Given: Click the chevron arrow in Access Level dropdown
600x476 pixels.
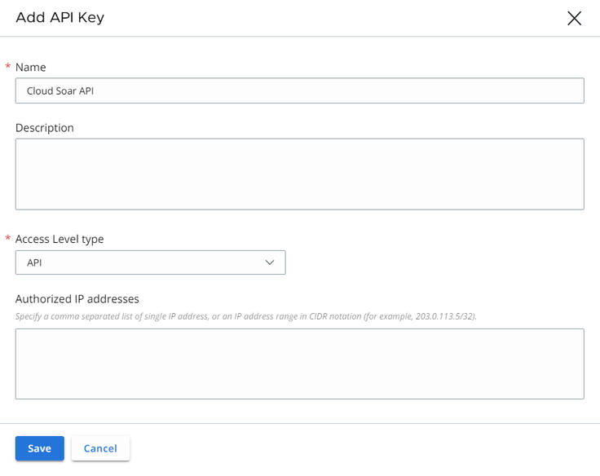Looking at the screenshot, I should [270, 262].
